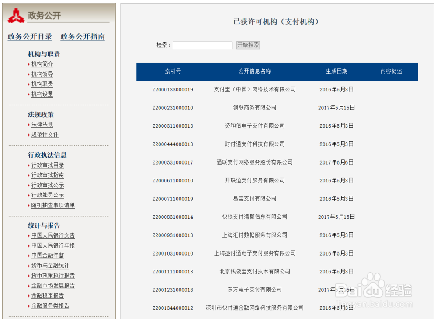Open 上海盛付通电子支付服务有限公司 entry
Screen dimensions: 437x319
pyautogui.click(x=255, y=253)
